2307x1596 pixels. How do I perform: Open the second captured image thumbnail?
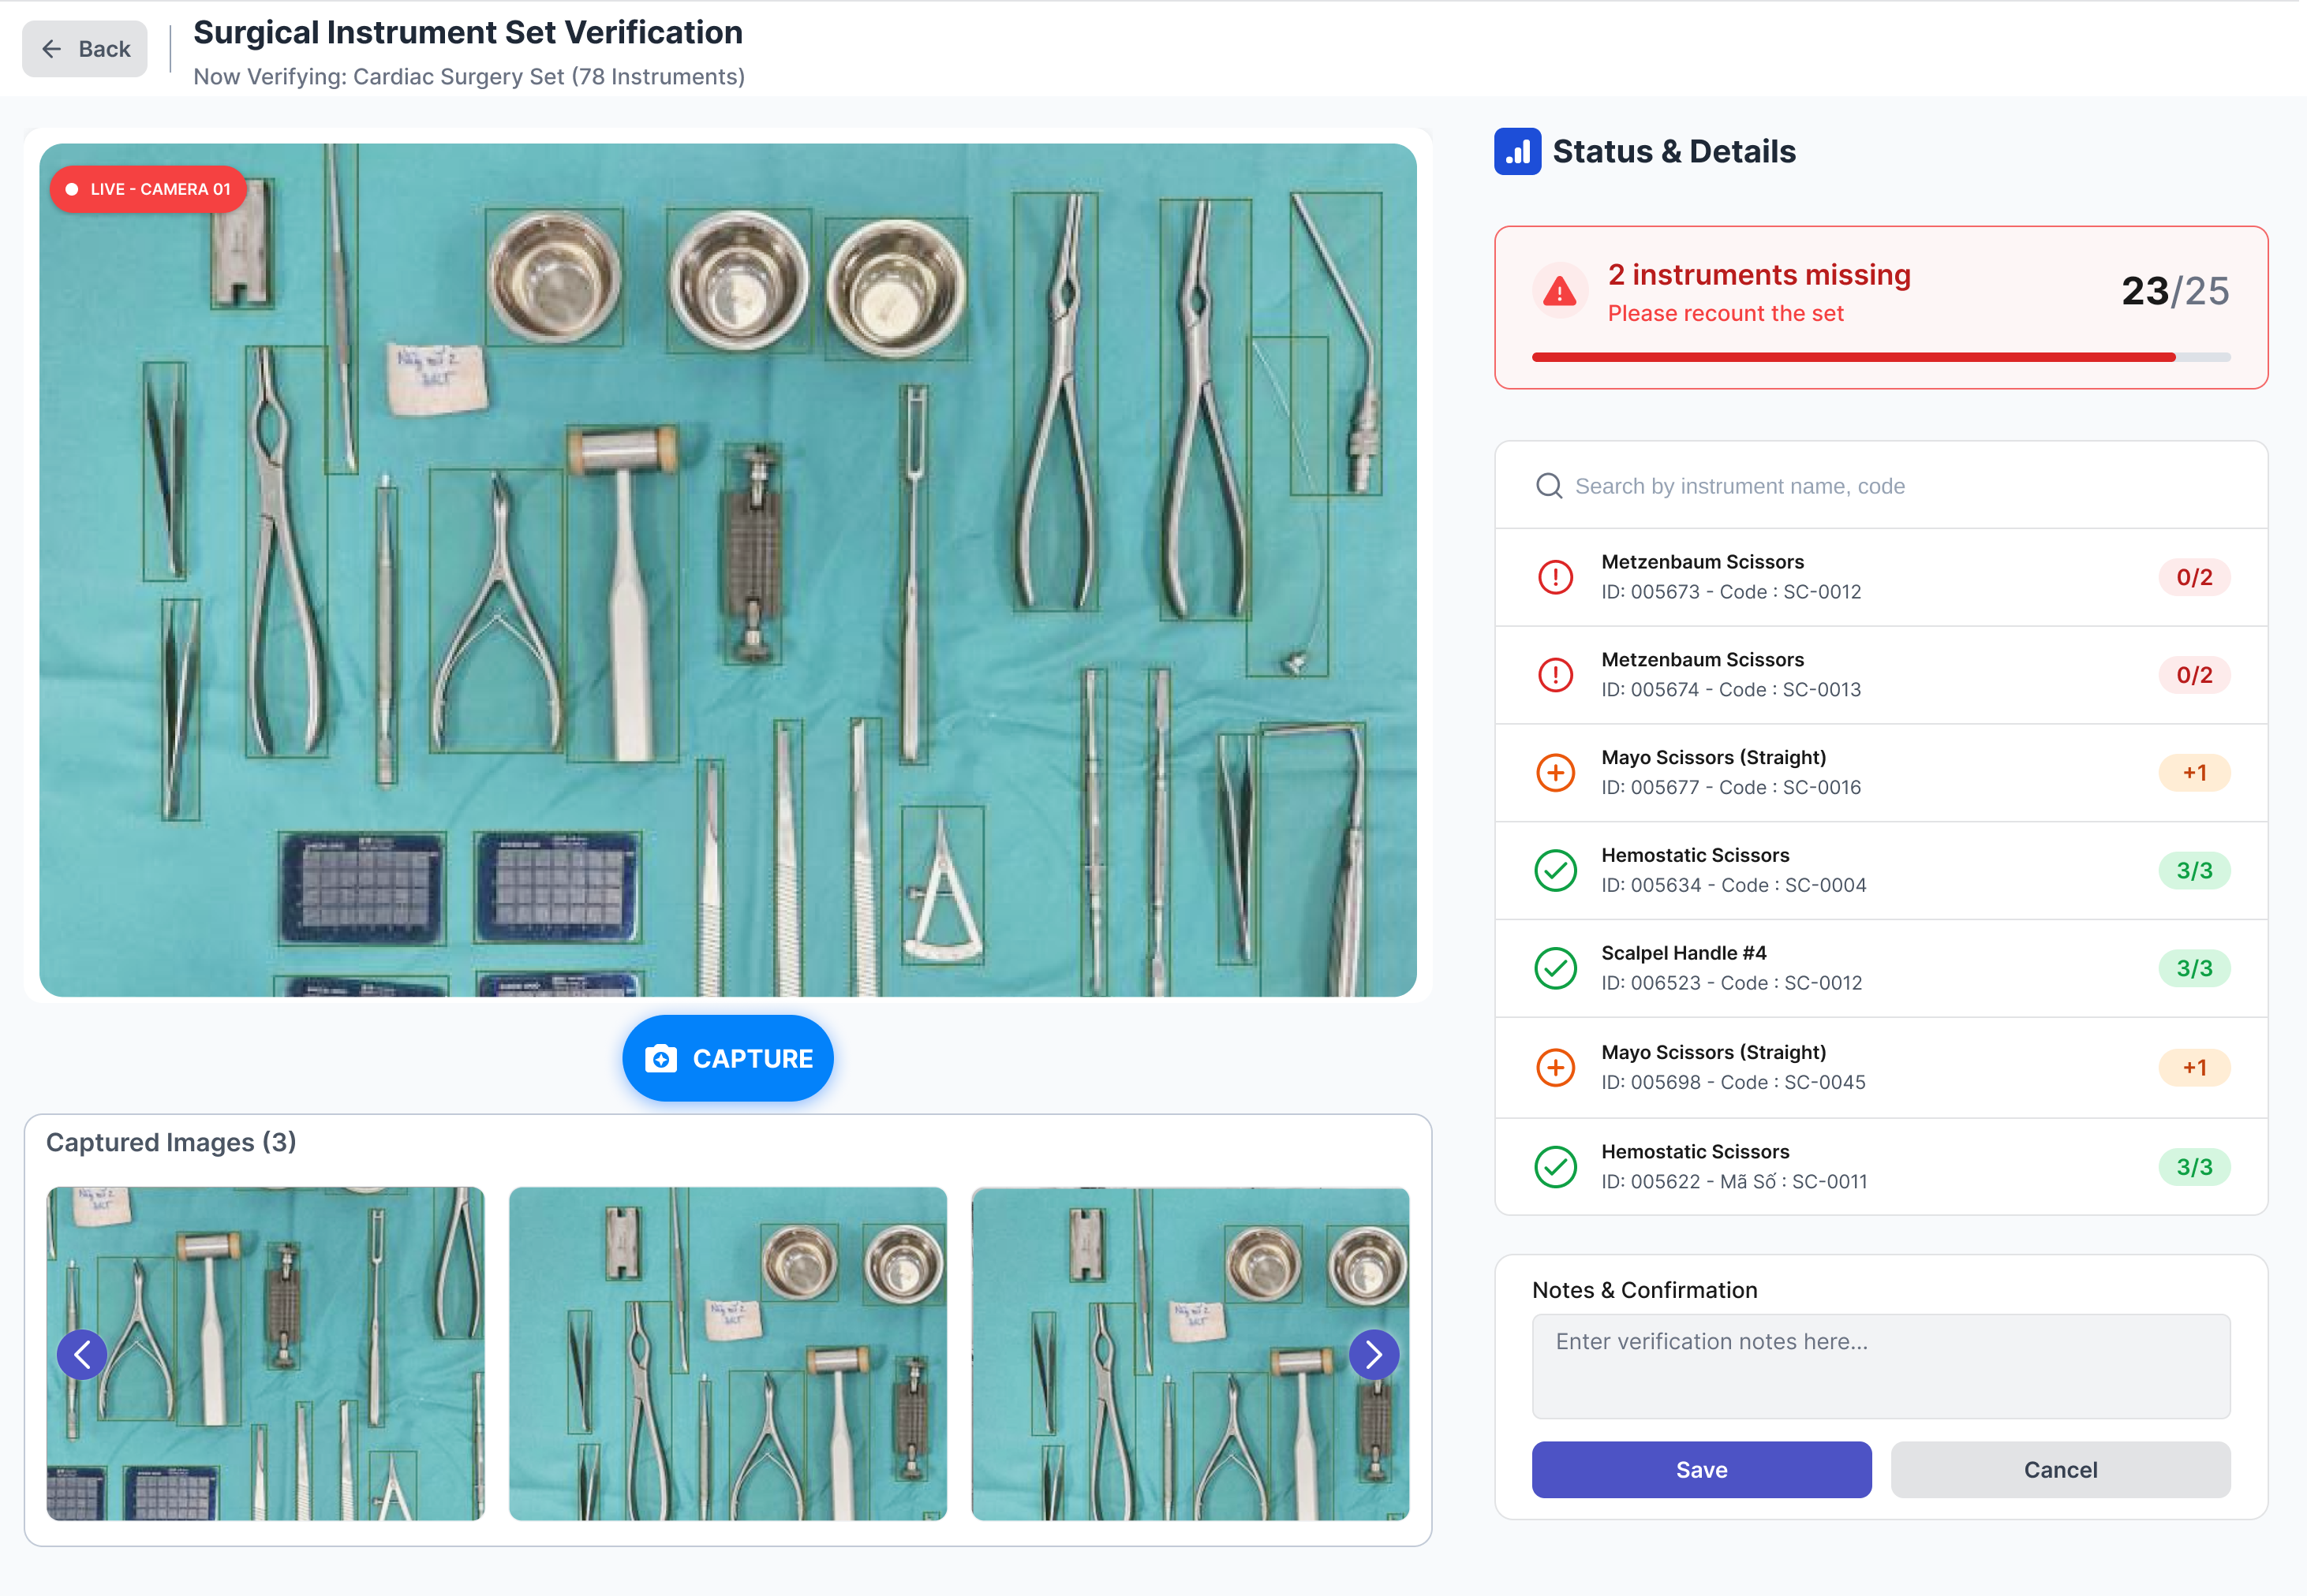pyautogui.click(x=727, y=1353)
